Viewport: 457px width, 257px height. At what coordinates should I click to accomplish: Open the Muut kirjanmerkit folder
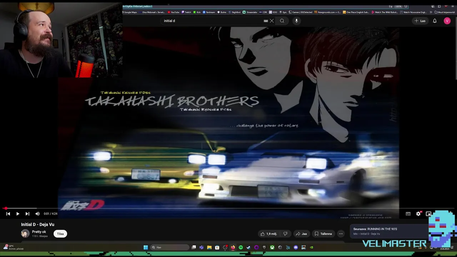point(445,12)
